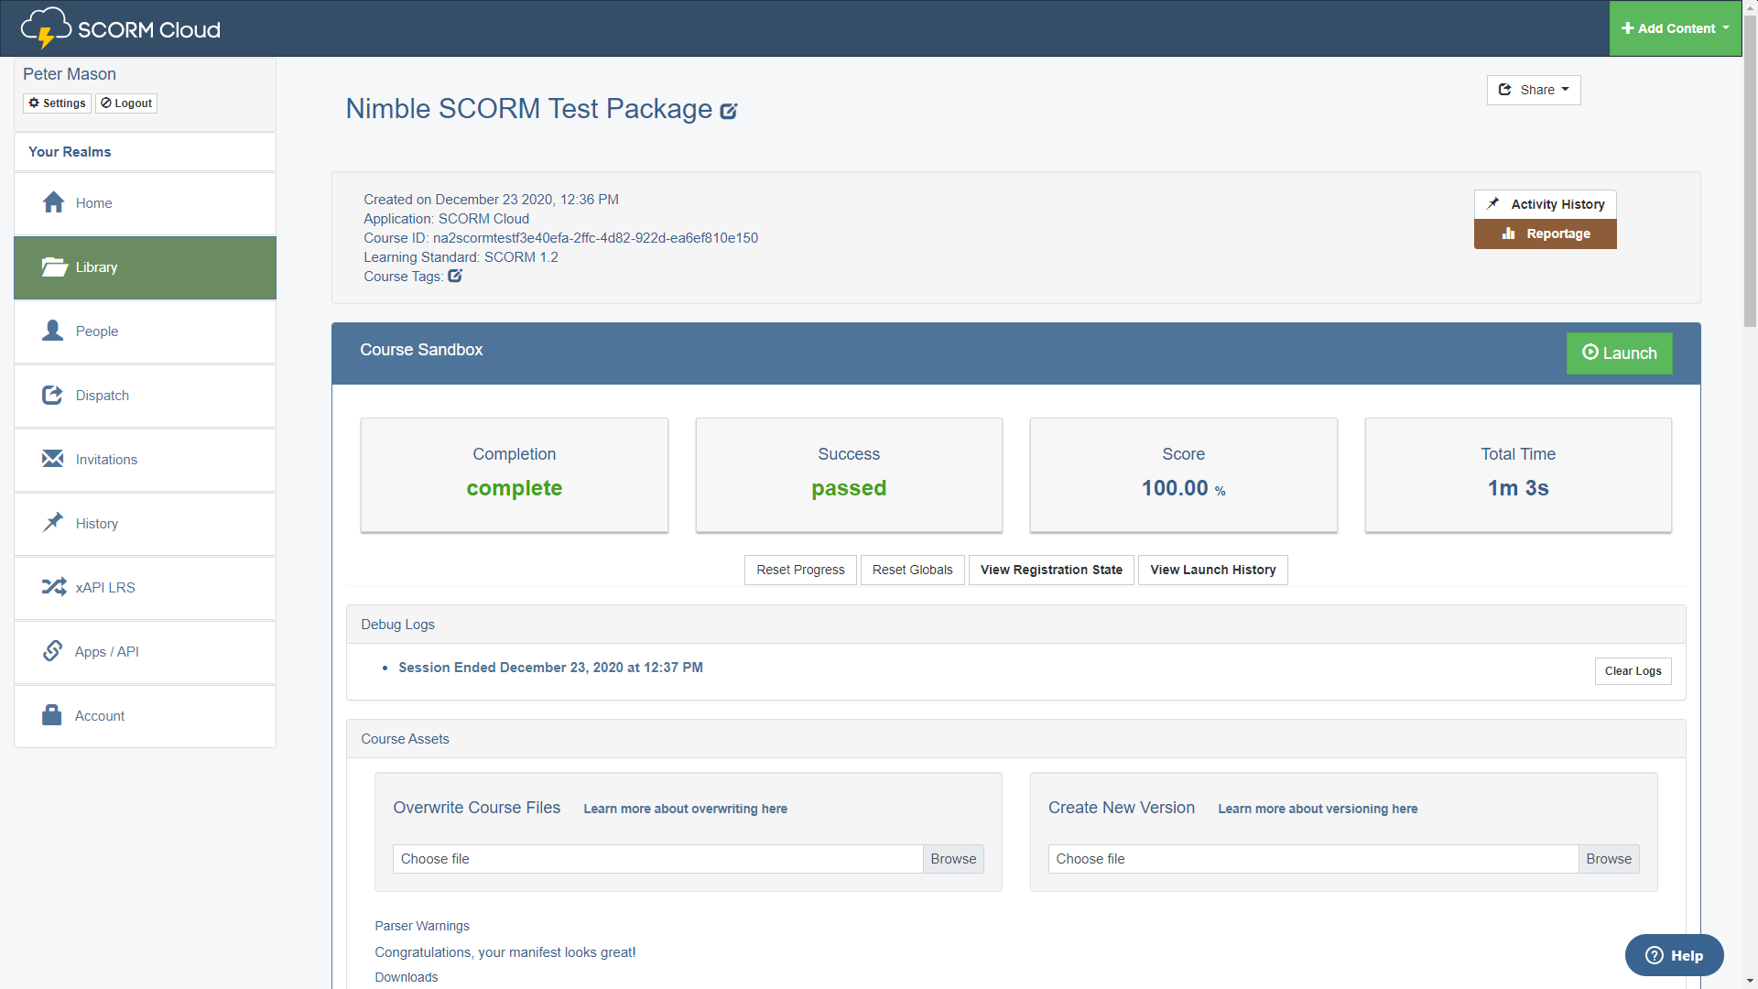1758x989 pixels.
Task: Click the Logout button
Action: 126,103
